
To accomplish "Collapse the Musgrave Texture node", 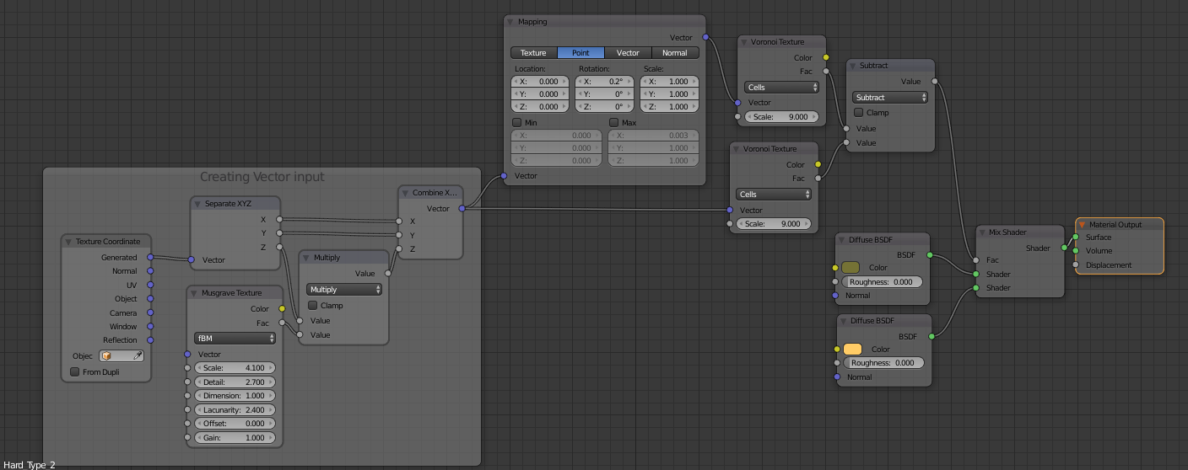I will tap(193, 293).
